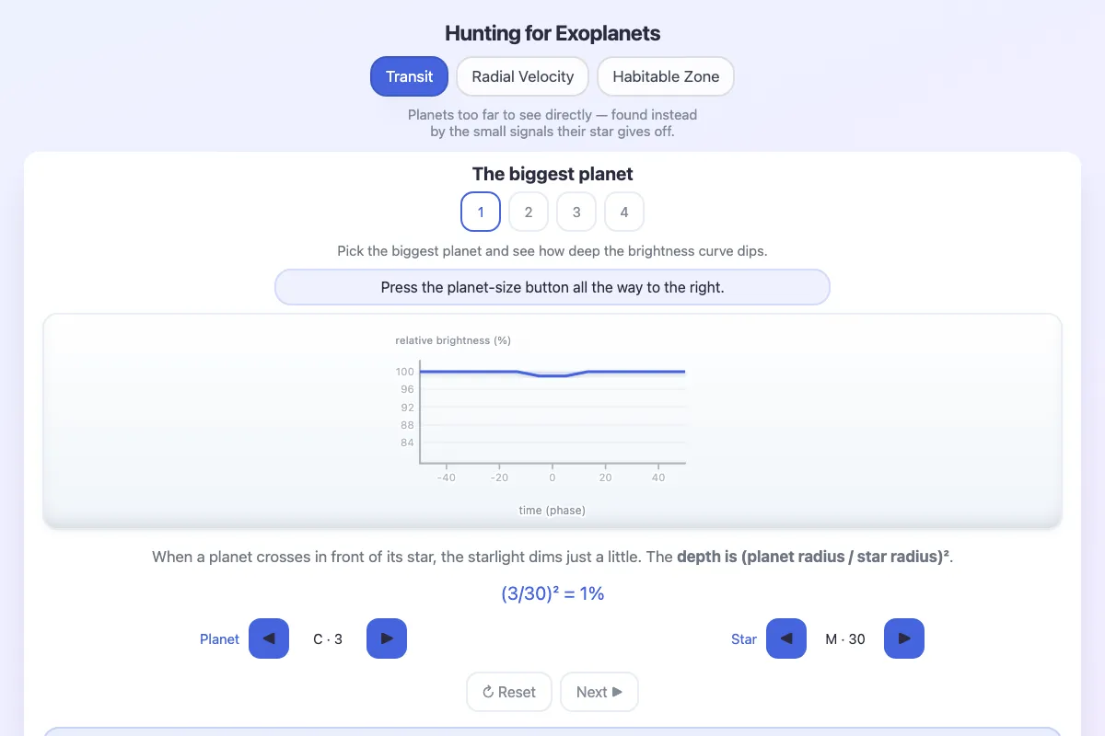Click the Next button
Viewport: 1105px width, 736px height.
599,692
